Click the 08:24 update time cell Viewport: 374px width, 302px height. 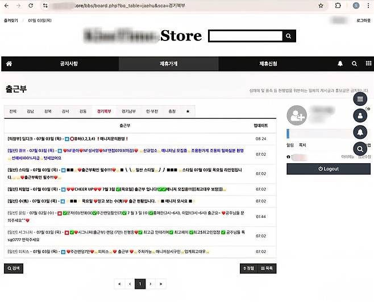click(x=261, y=139)
